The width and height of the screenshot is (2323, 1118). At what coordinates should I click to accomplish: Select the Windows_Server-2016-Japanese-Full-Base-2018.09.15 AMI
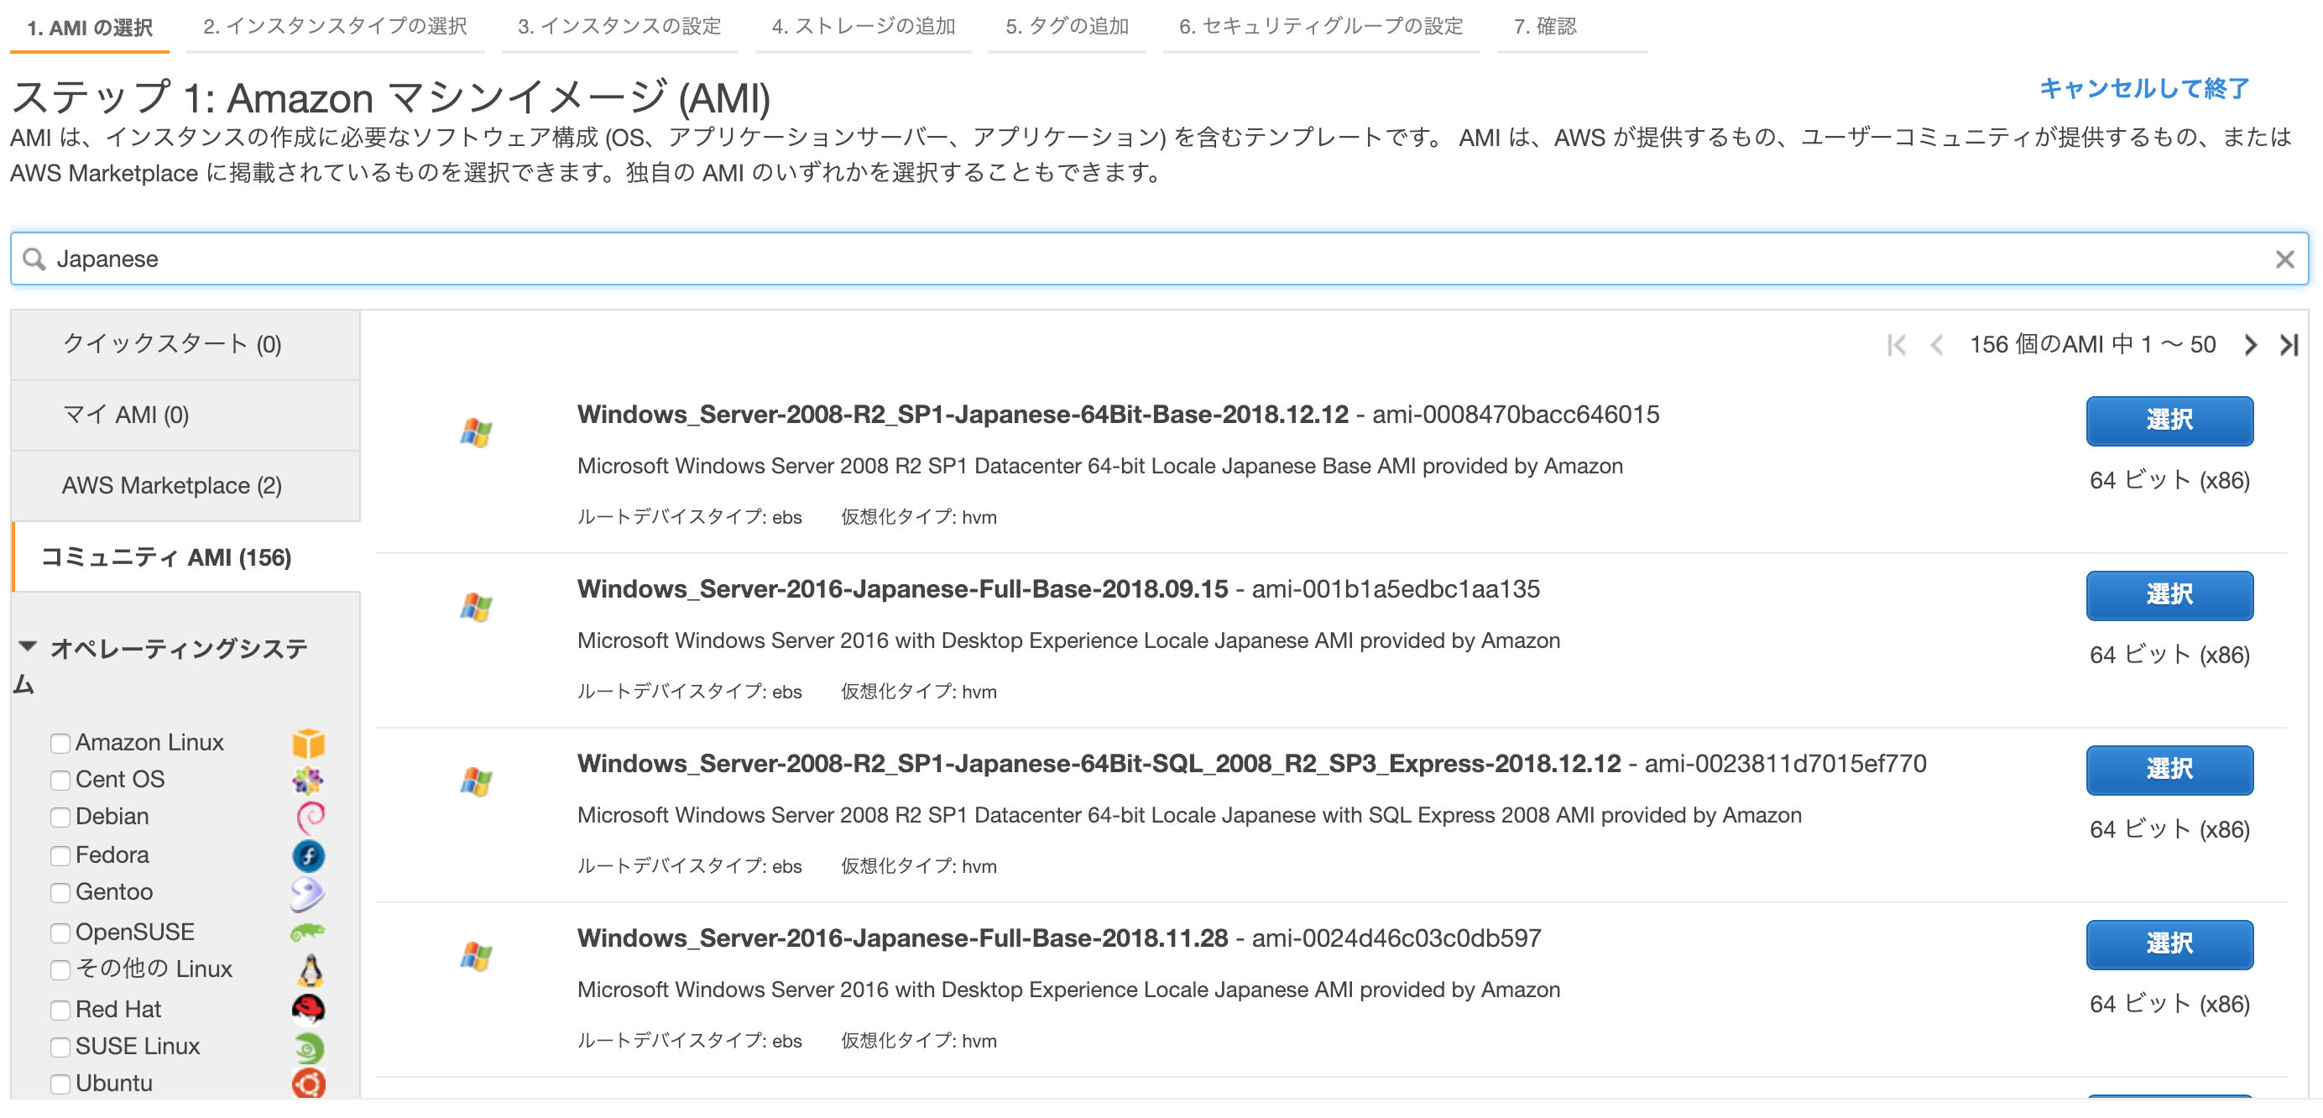coord(2169,596)
